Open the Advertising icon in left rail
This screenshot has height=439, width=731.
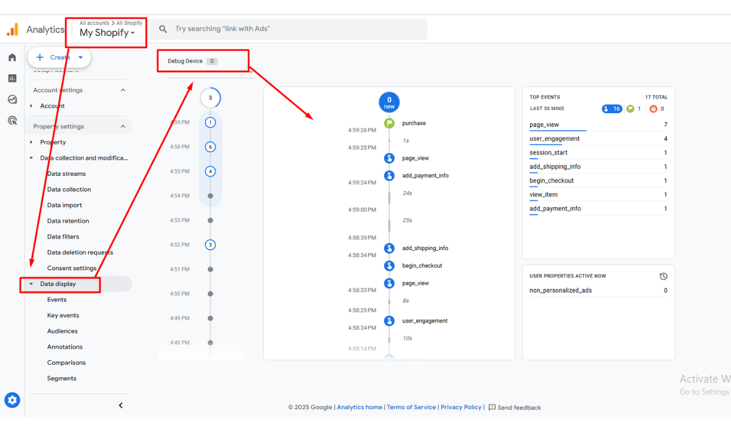point(12,120)
